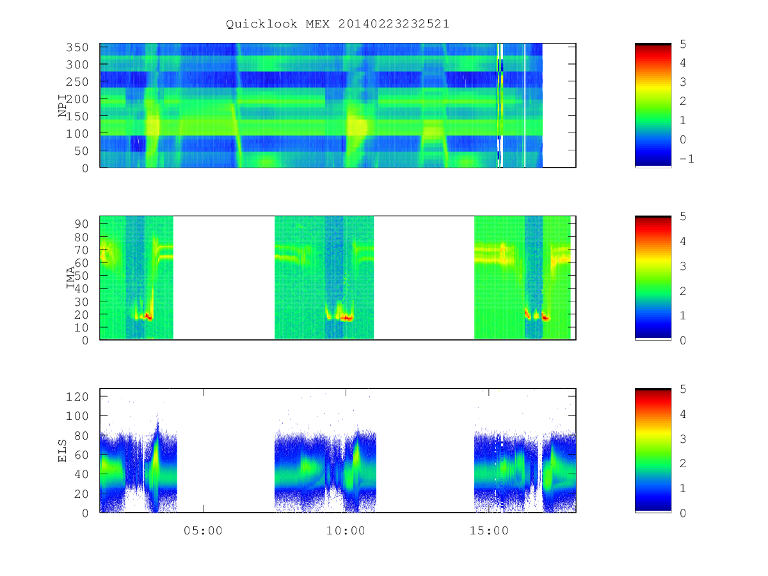Viewport: 768px width, 576px height.
Task: Click the IMA axis label
Action: pyautogui.click(x=70, y=278)
